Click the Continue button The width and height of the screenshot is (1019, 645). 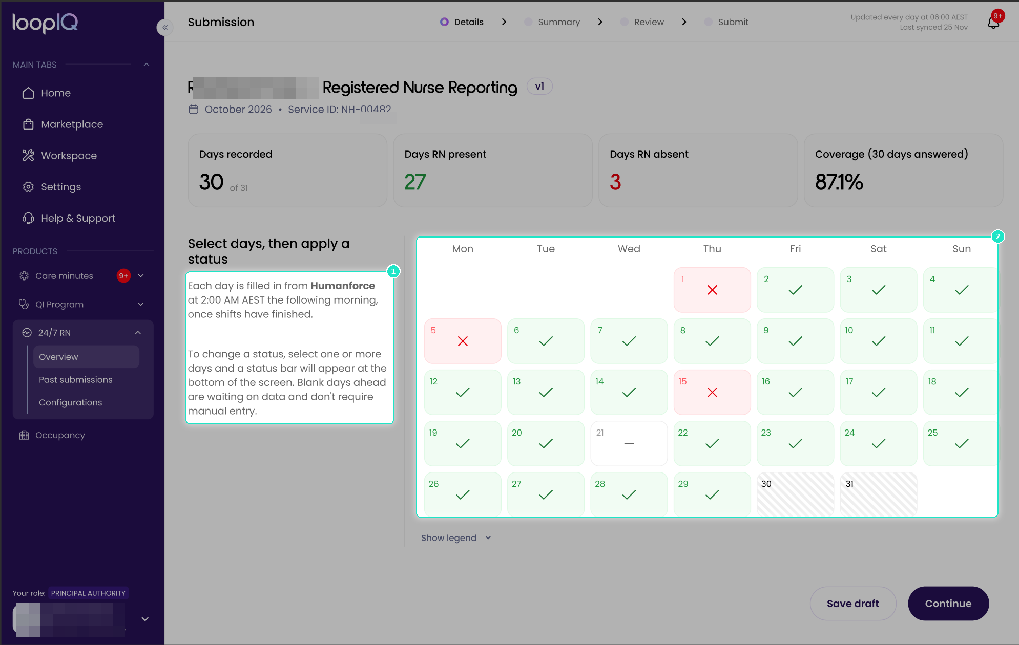(x=948, y=604)
